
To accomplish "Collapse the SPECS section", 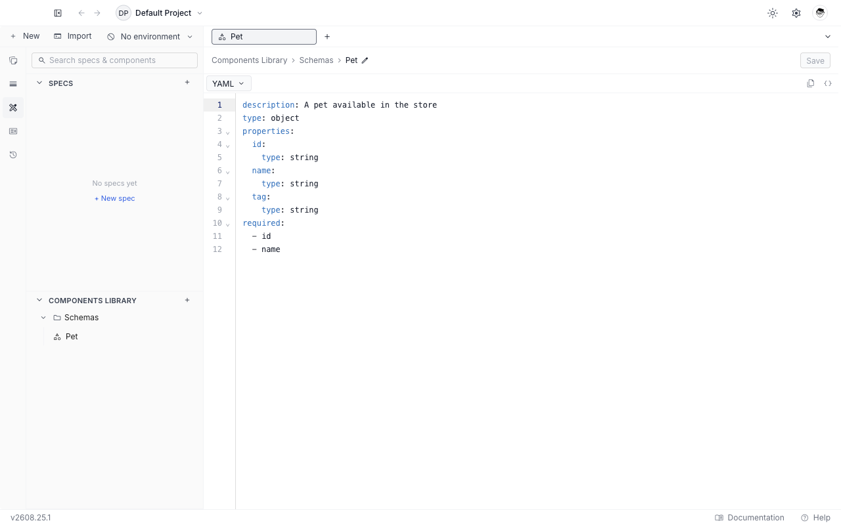I will (39, 83).
